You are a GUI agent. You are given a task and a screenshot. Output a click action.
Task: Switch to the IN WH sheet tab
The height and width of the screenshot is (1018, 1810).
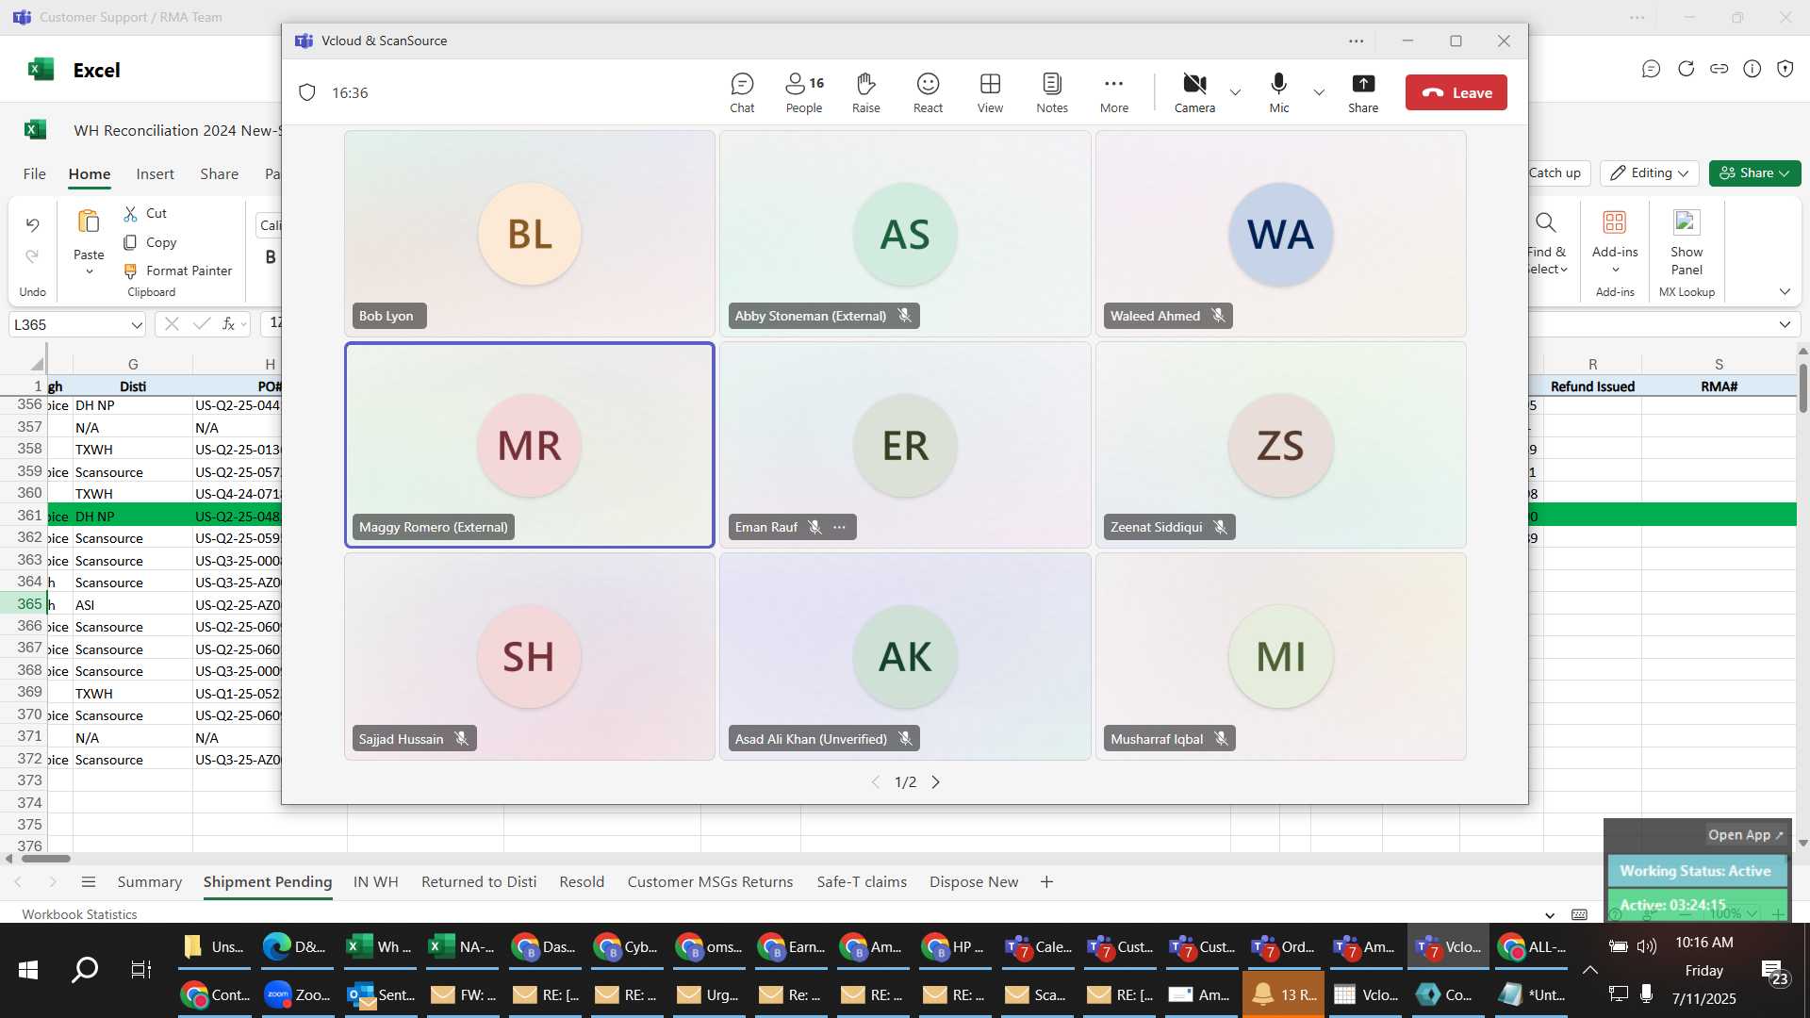tap(375, 881)
